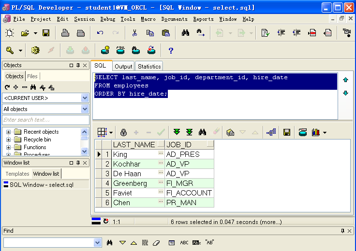Select the Functions folder in tree
The width and height of the screenshot is (356, 251).
tap(35, 147)
